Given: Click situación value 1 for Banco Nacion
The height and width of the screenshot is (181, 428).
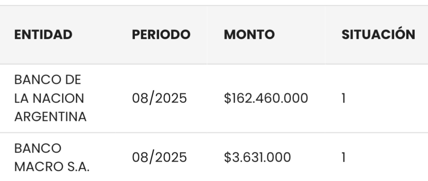Looking at the screenshot, I should click(x=344, y=99).
